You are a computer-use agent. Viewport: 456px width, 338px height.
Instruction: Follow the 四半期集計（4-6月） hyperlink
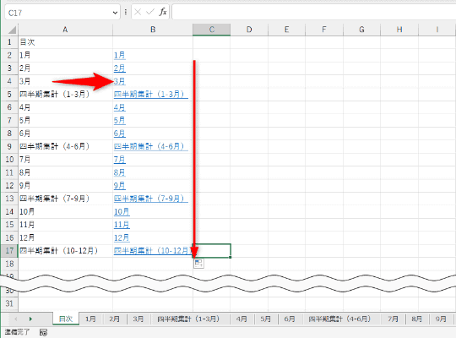tap(150, 146)
